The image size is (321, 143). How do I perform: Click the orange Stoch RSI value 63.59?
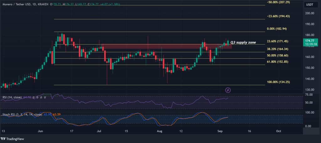[x=56, y=115]
